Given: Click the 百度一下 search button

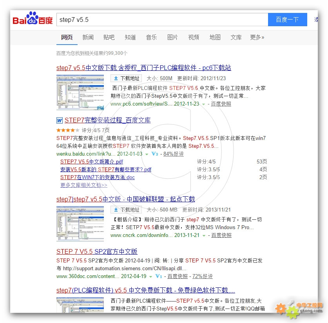Looking at the screenshot, I should pos(287,20).
